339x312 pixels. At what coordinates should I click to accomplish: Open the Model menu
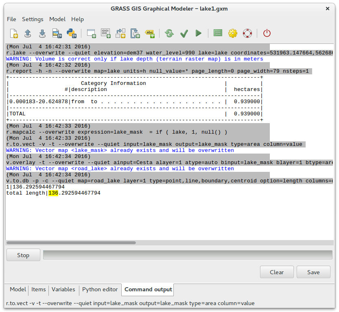point(57,19)
